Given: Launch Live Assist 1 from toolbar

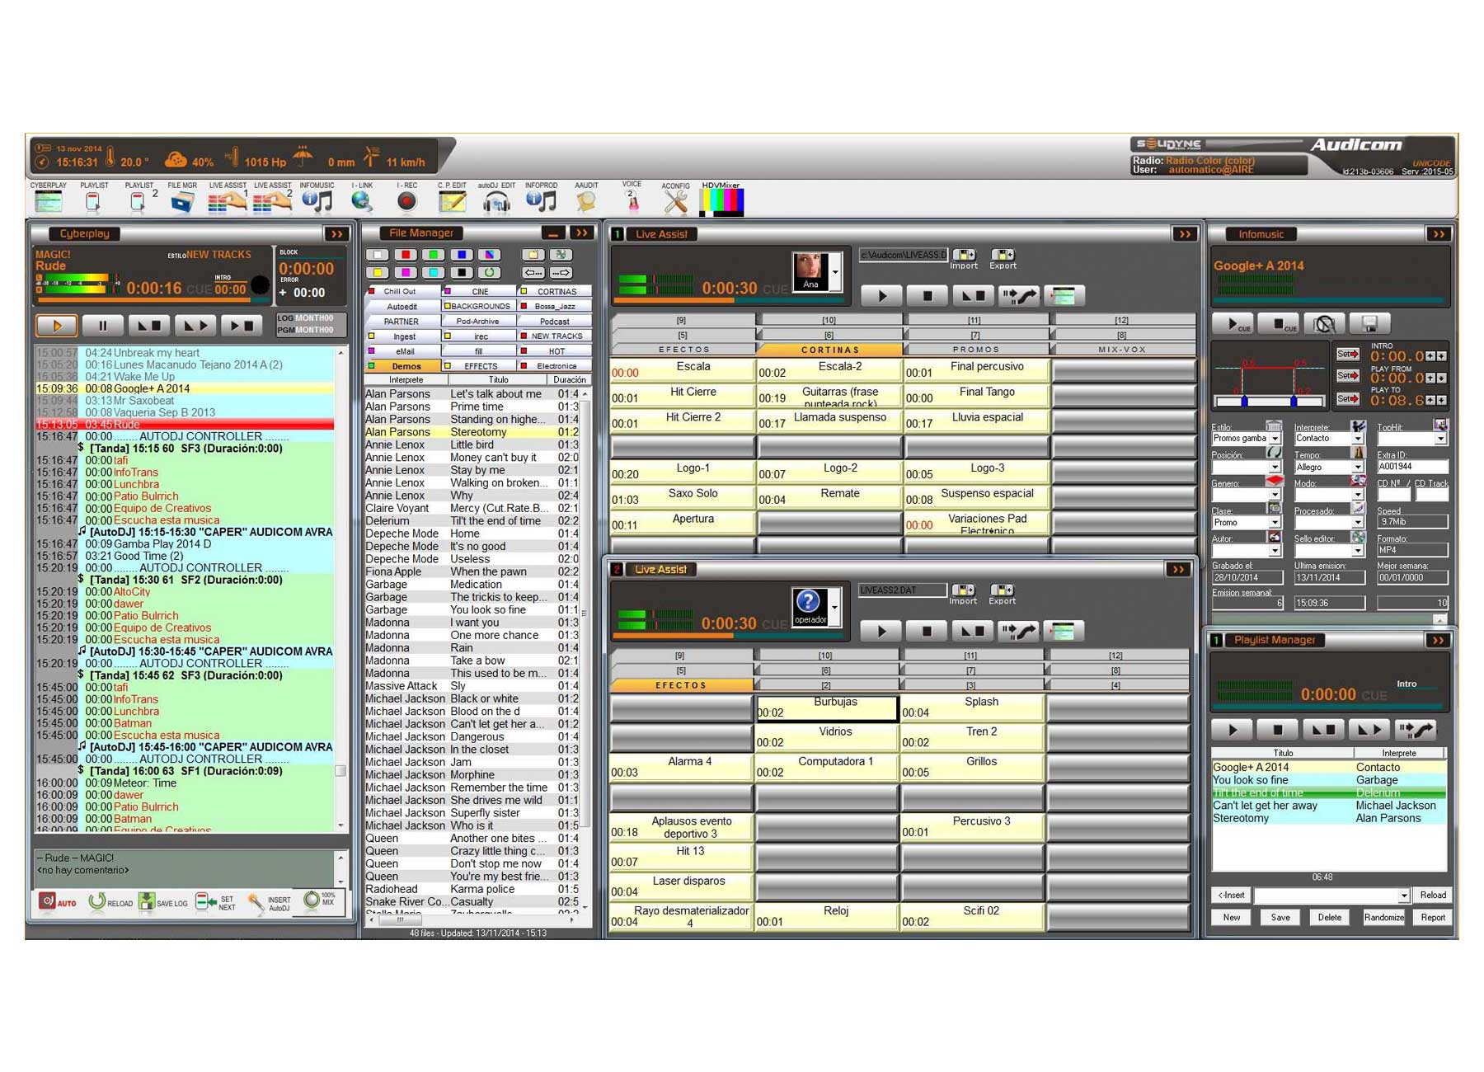Looking at the screenshot, I should [x=227, y=200].
